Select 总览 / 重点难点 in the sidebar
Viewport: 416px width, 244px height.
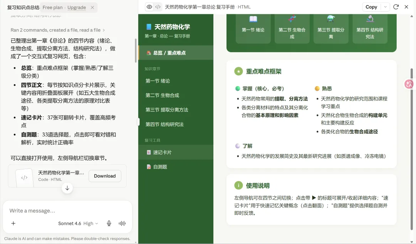coord(176,53)
